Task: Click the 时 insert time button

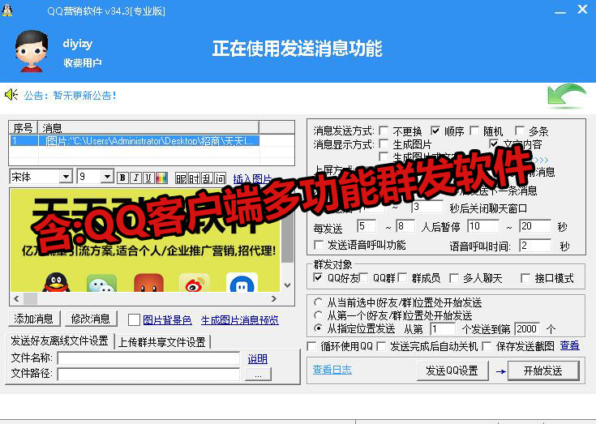Action: [194, 178]
